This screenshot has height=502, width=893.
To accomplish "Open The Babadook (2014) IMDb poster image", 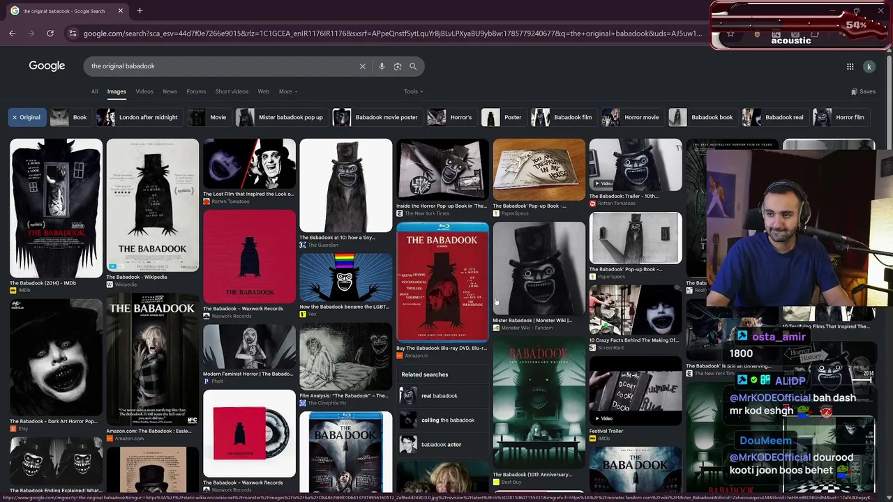I will 56,208.
